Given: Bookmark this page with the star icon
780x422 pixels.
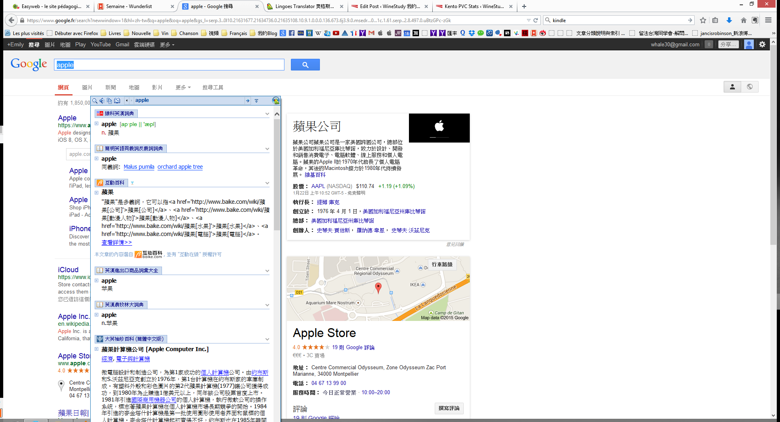Looking at the screenshot, I should [x=703, y=20].
